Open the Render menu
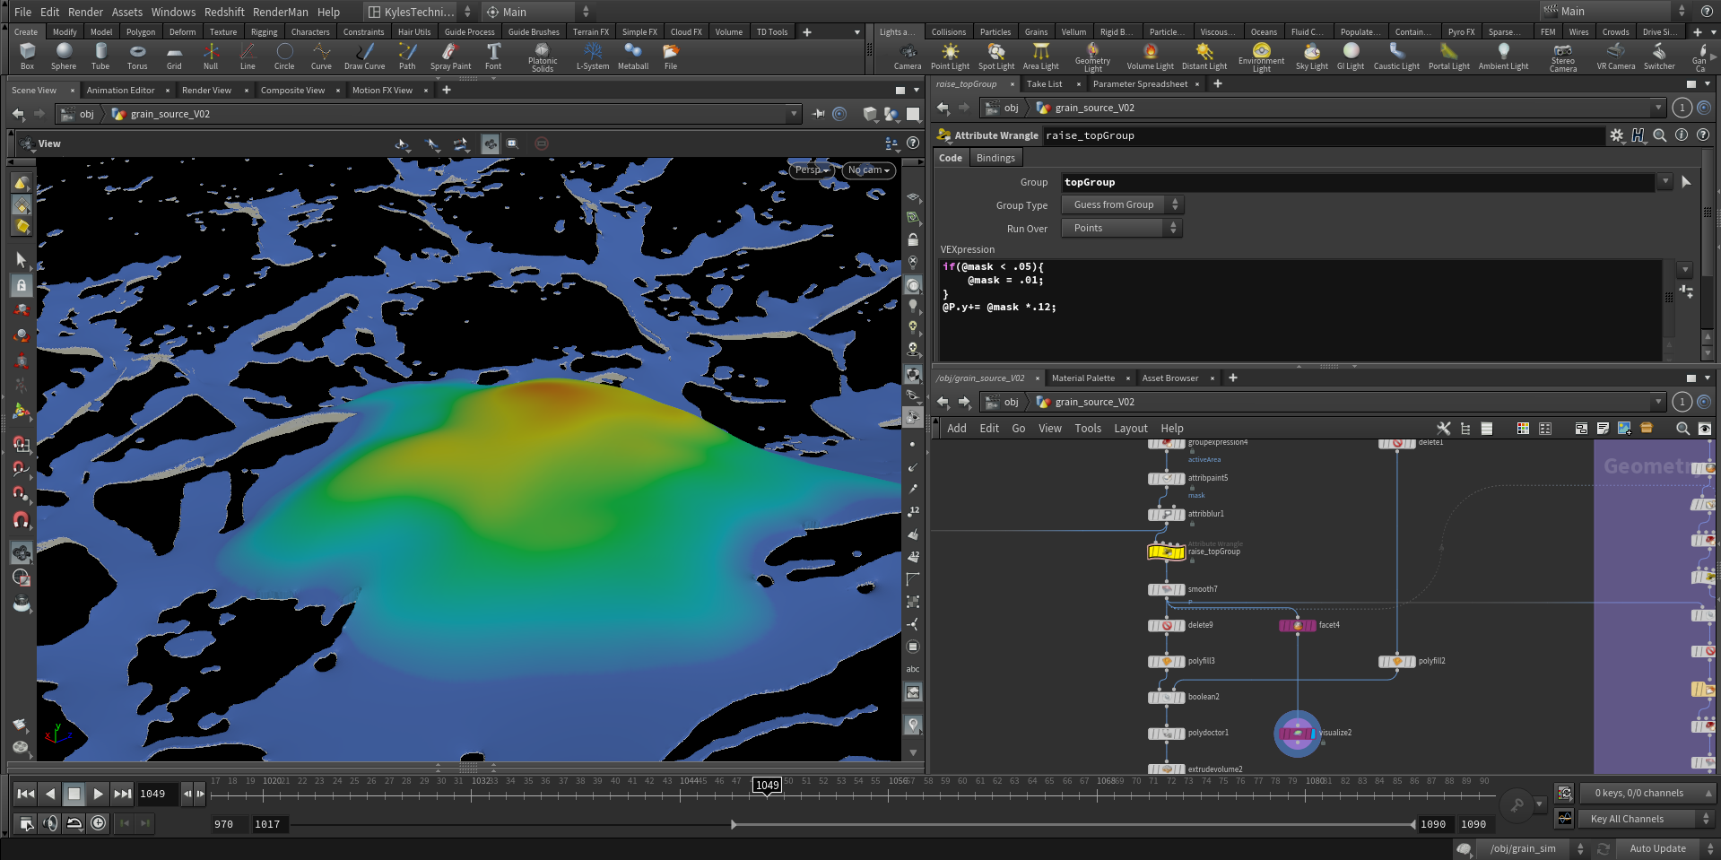Screen dimensions: 1721x860 pos(85,12)
